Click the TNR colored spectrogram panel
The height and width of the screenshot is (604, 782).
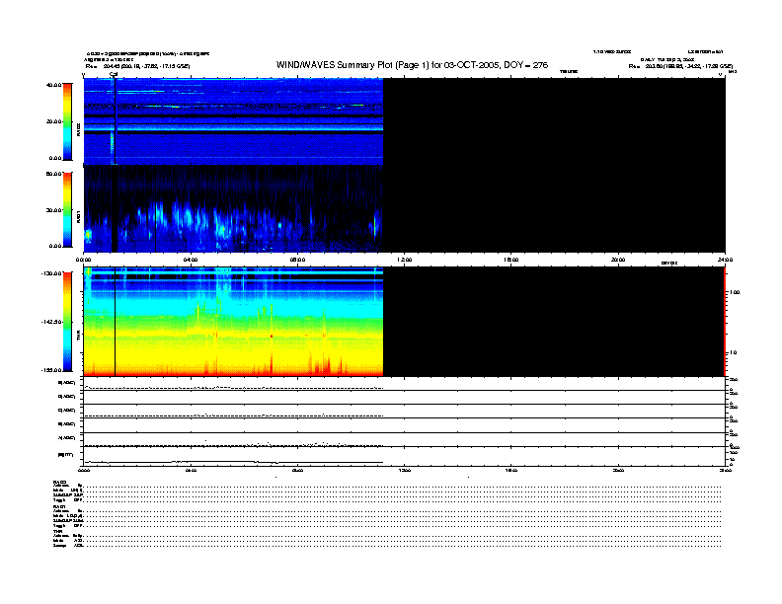(x=233, y=322)
